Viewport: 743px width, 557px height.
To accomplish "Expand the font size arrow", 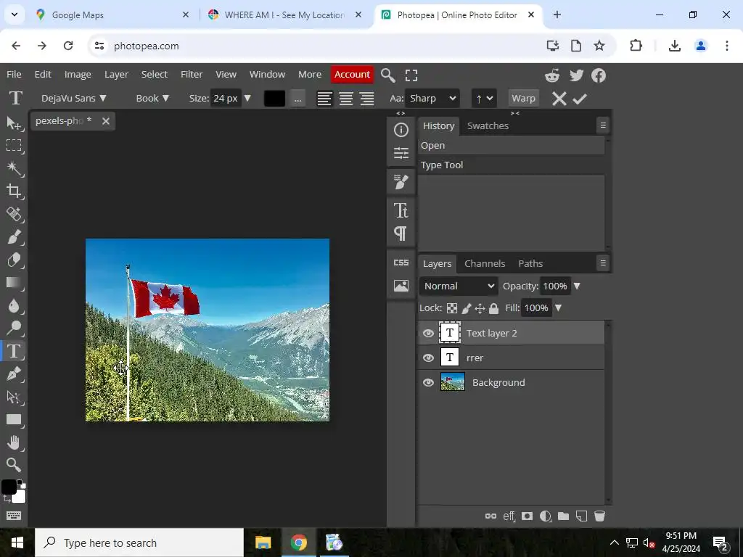I will coord(247,99).
